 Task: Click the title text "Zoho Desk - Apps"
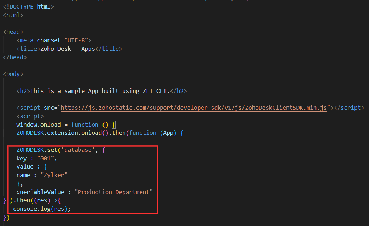[68, 49]
